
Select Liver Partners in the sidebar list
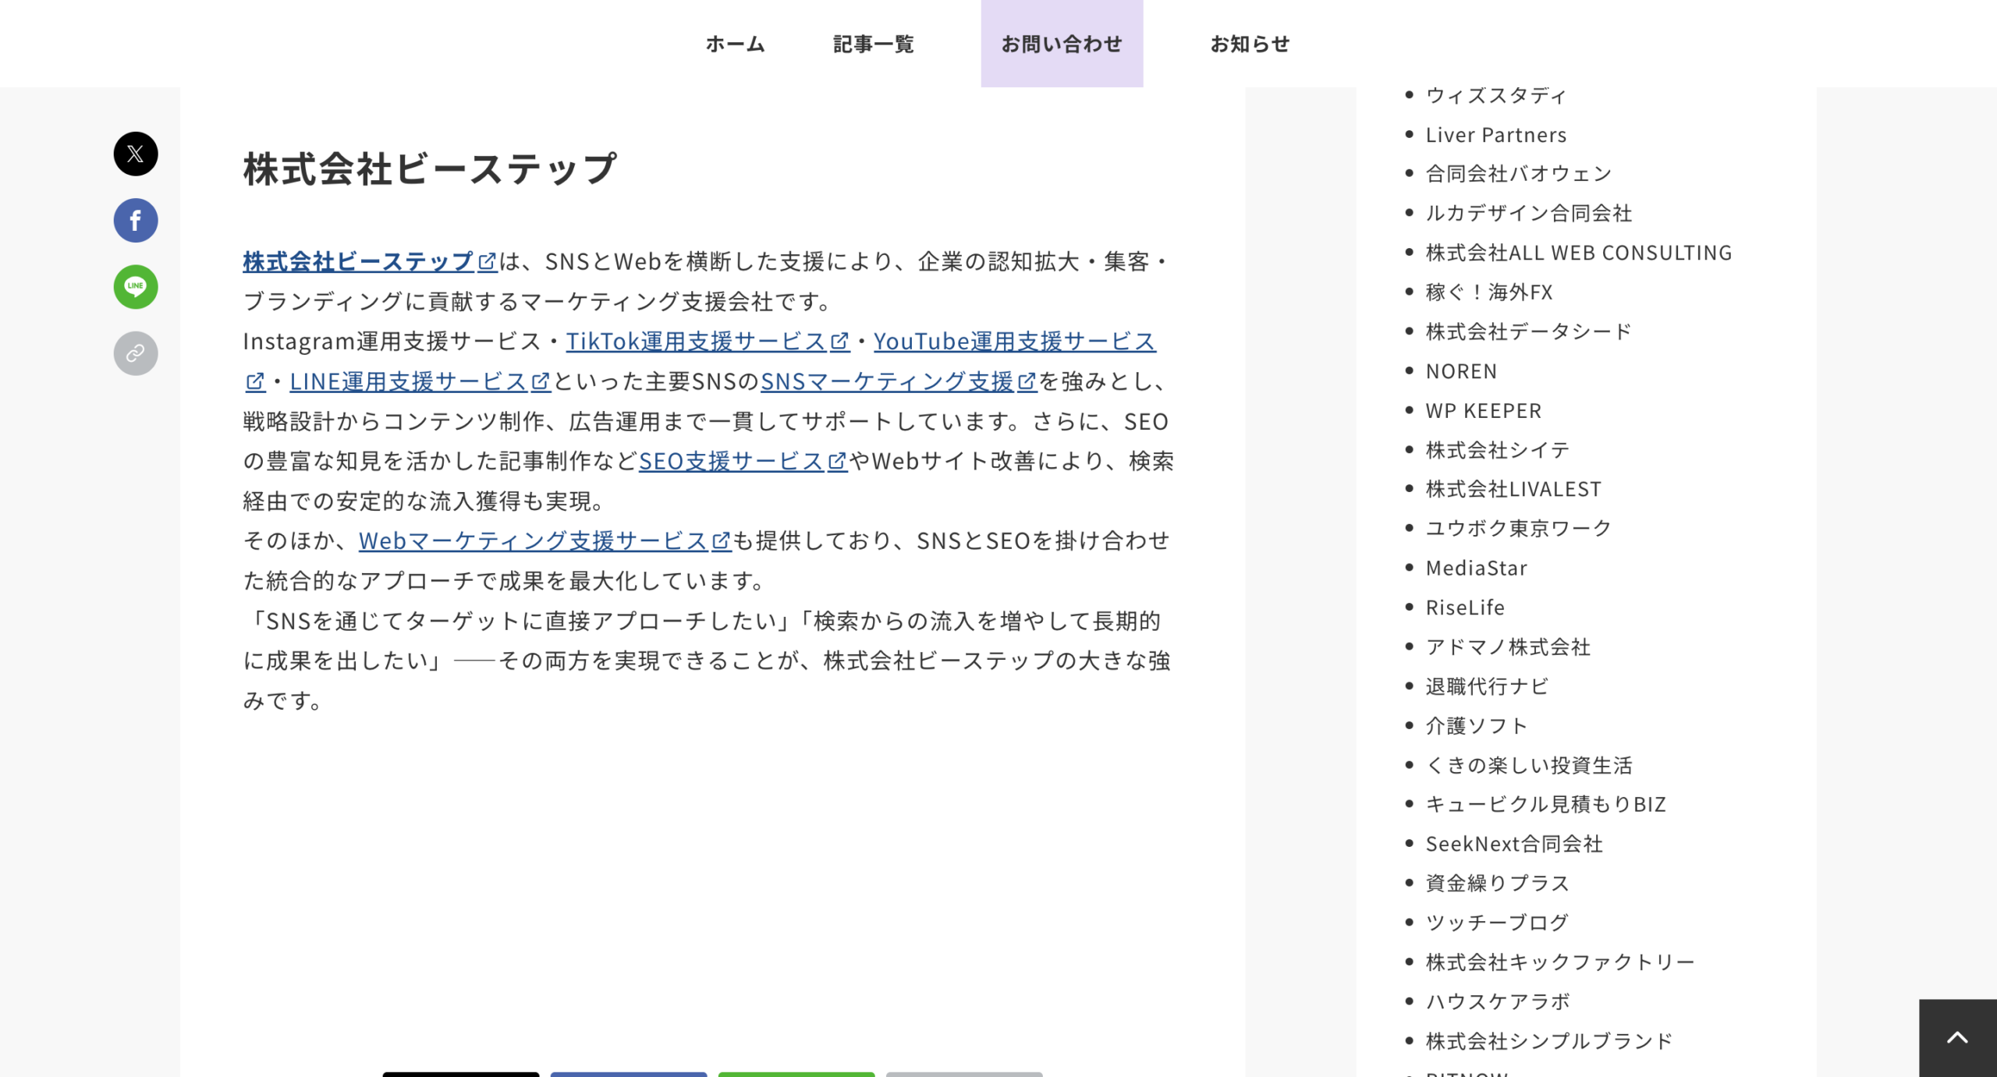[x=1496, y=135]
